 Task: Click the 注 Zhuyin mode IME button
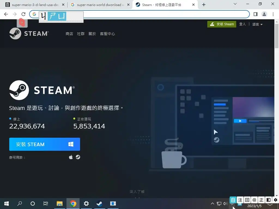coord(240,200)
